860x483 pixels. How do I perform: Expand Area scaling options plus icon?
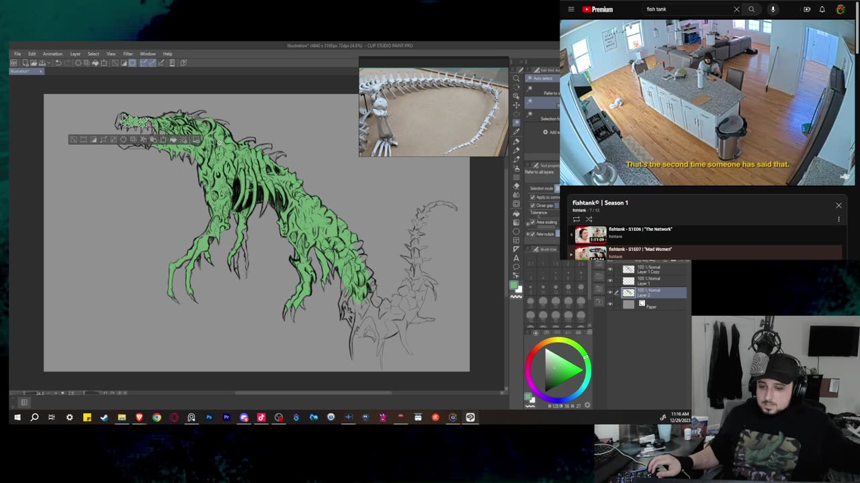[x=527, y=223]
